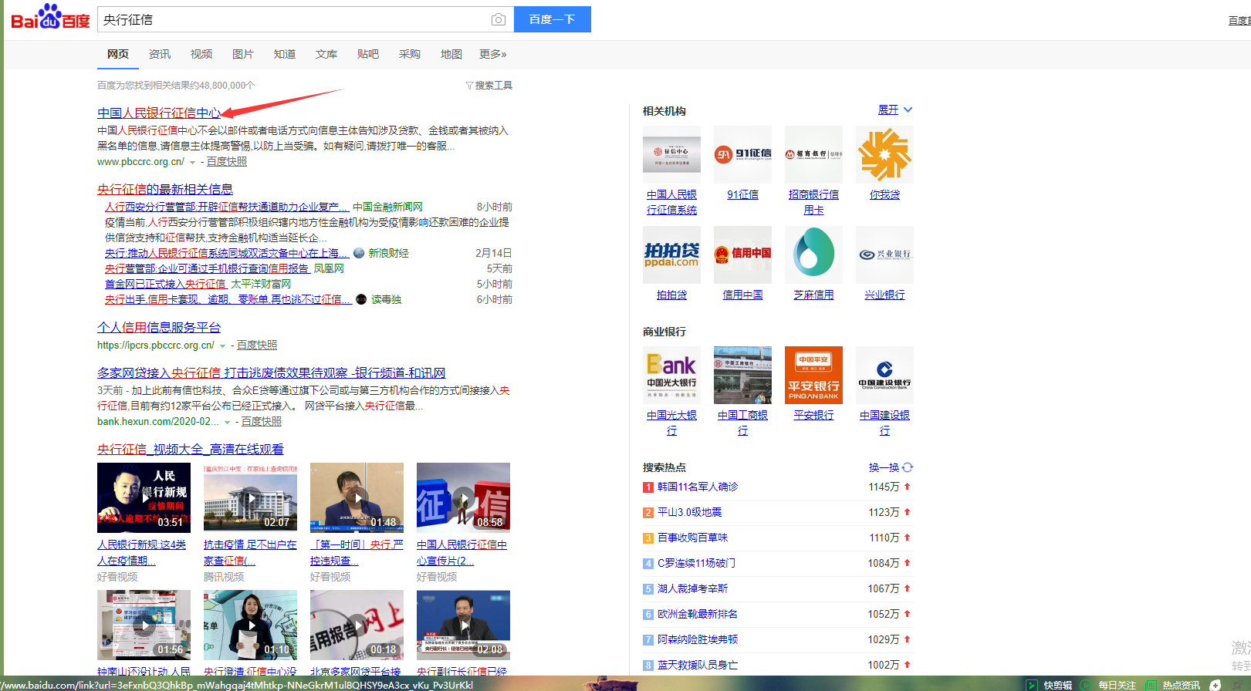Open the 信用中国 logo
Screen dimensions: 1251x691
click(742, 254)
